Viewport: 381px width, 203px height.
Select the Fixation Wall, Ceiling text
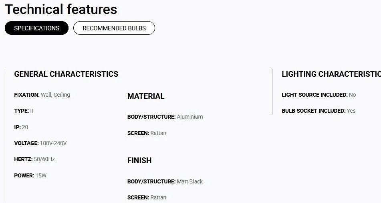coord(42,95)
